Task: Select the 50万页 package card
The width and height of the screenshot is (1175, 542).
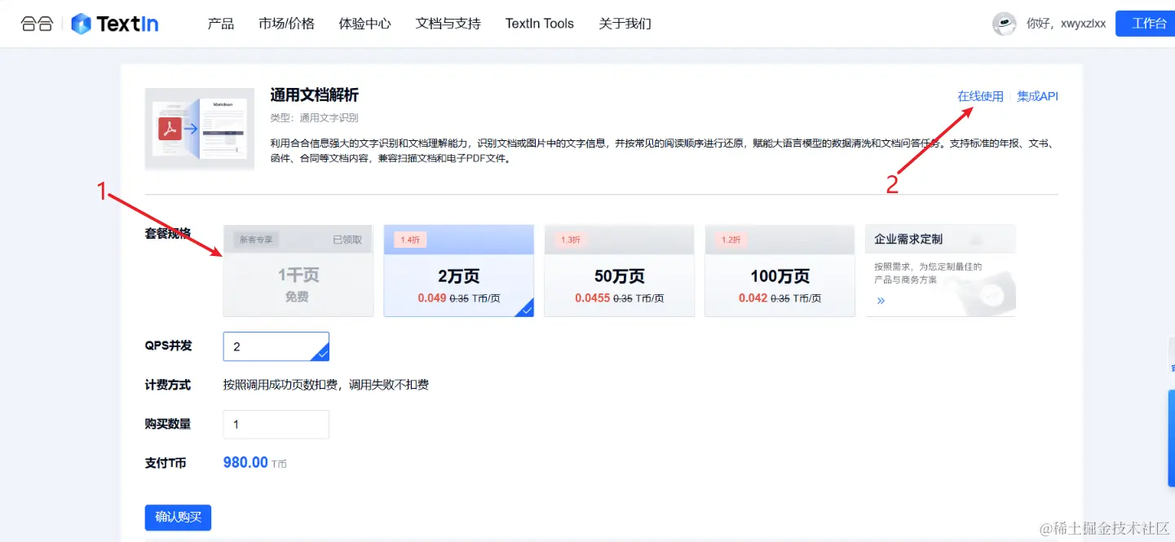Action: (x=620, y=271)
